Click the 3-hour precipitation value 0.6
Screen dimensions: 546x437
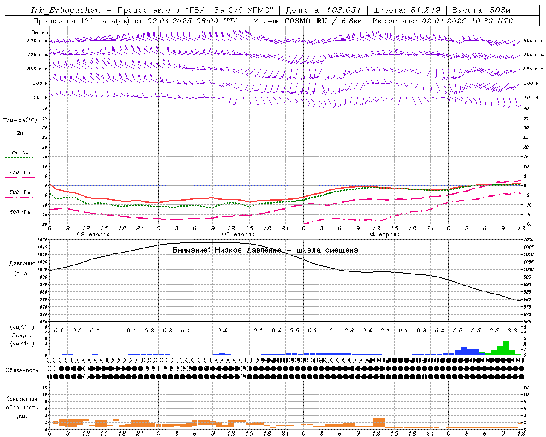tap(294, 331)
